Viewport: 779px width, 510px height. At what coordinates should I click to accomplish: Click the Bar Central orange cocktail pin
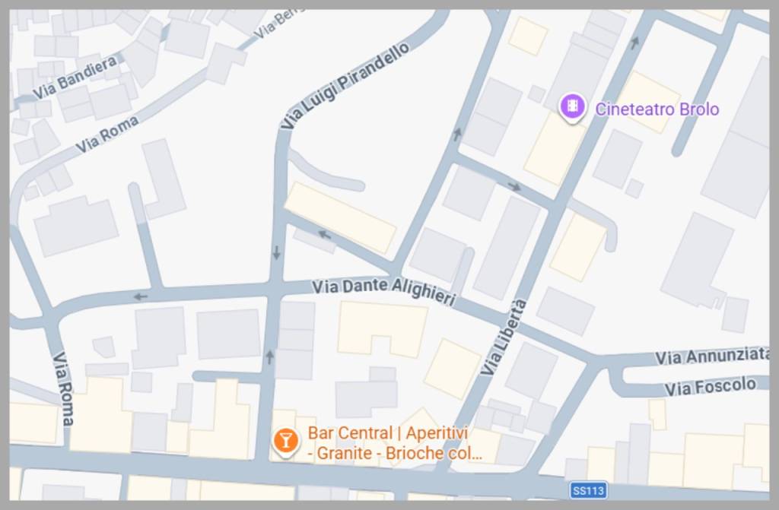[x=285, y=442]
